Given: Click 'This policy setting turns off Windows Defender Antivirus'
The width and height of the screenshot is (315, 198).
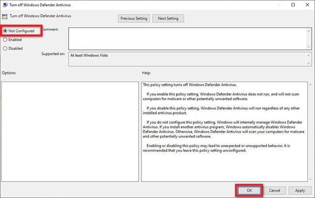Looking at the screenshot, I should [x=190, y=85].
